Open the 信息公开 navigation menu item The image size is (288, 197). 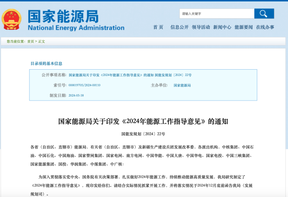(179, 27)
